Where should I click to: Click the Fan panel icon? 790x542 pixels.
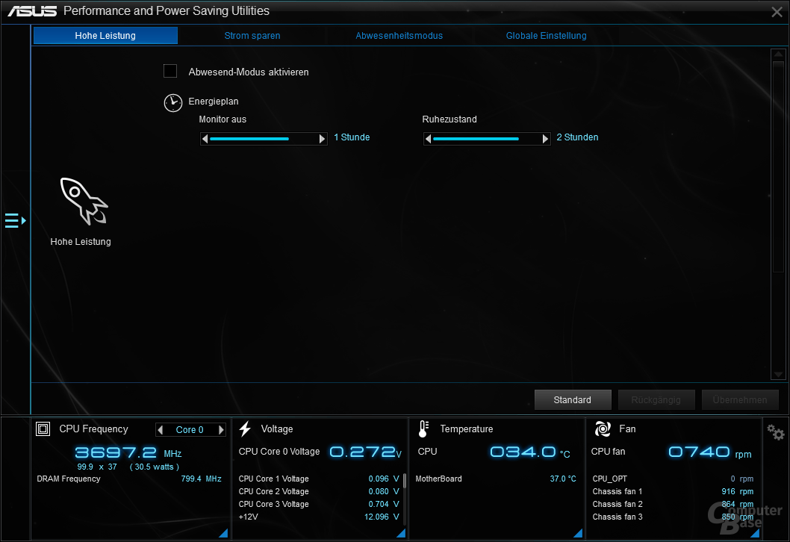point(603,429)
